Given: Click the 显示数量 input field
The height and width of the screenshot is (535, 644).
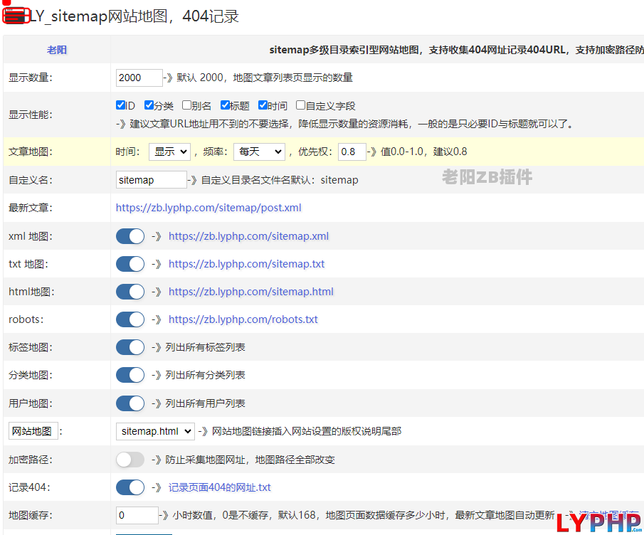Looking at the screenshot, I should click(139, 78).
